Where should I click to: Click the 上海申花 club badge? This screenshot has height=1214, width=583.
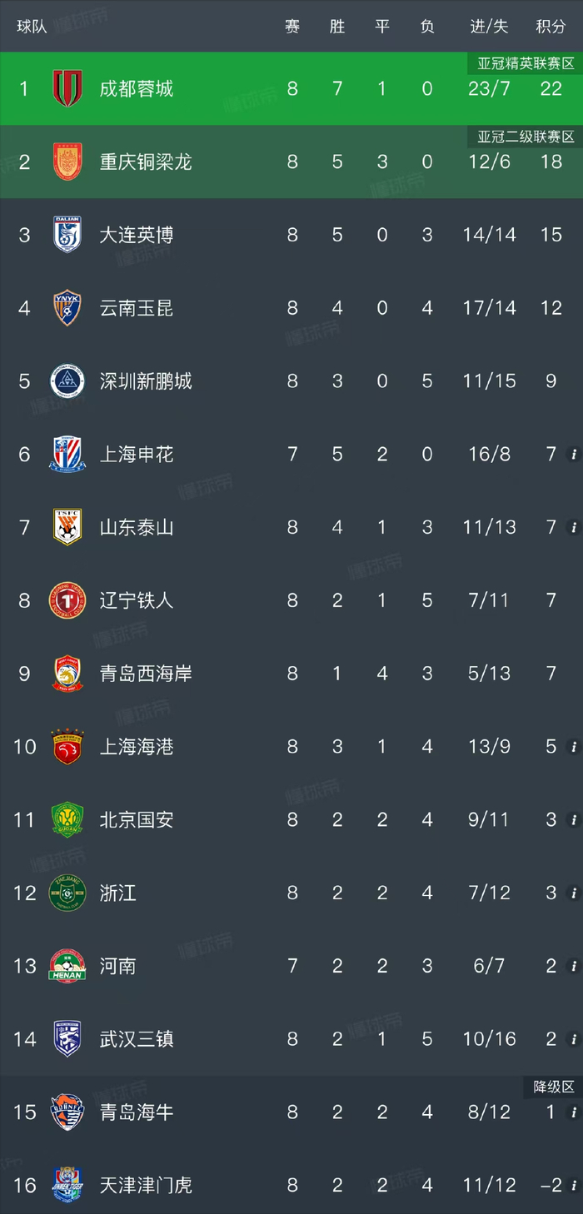tap(67, 454)
